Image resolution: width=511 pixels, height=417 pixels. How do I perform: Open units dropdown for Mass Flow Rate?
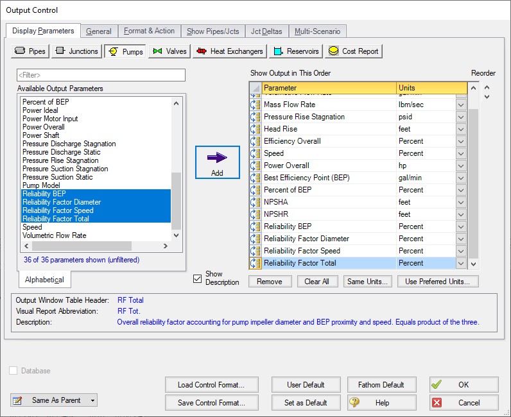(461, 105)
